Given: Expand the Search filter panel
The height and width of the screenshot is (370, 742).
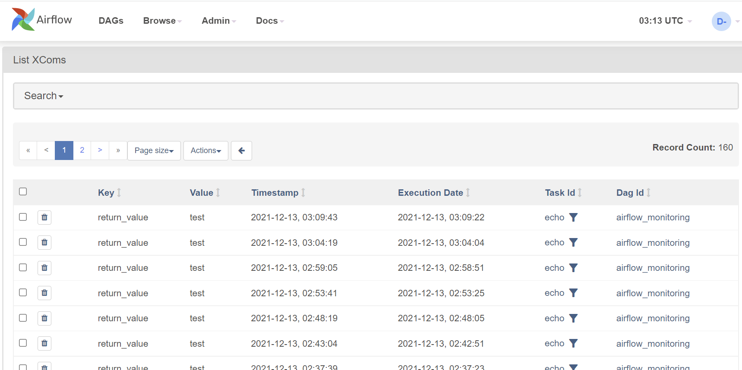Looking at the screenshot, I should (44, 96).
